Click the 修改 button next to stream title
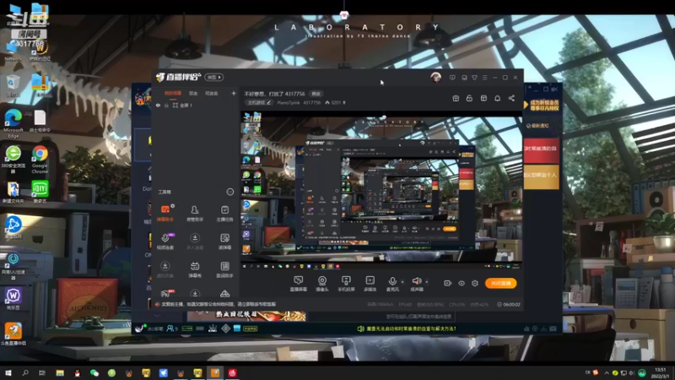 [316, 94]
